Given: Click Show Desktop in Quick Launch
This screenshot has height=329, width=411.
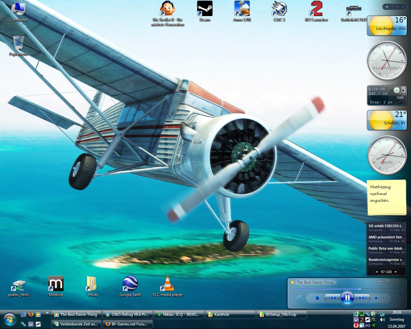Looking at the screenshot, I should coord(23,315).
